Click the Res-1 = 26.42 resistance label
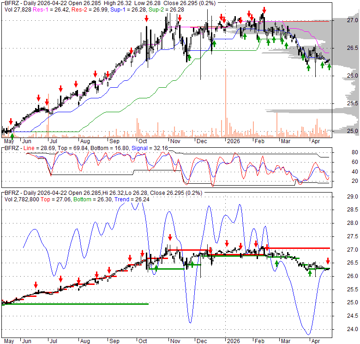Image resolution: width=360 pixels, height=344 pixels. 51,10
